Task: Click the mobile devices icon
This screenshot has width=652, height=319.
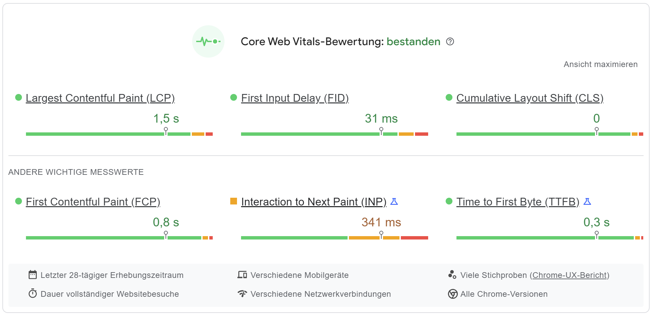Action: [242, 275]
